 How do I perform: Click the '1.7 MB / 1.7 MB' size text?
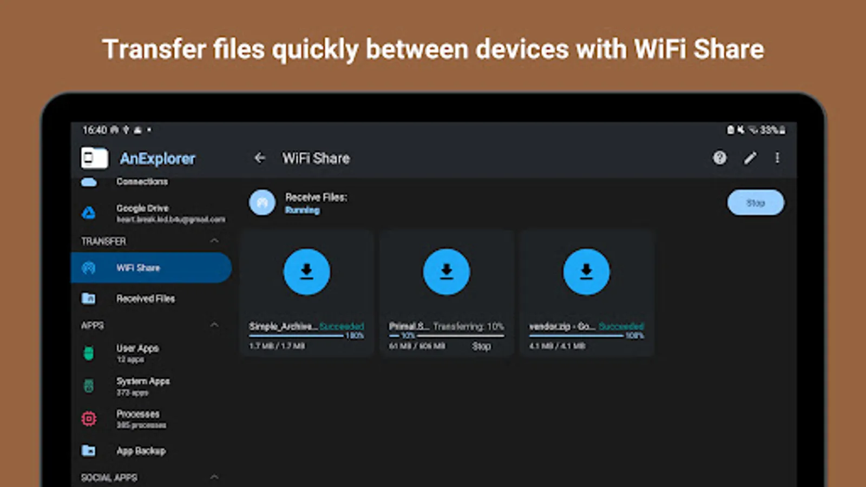[x=277, y=346]
